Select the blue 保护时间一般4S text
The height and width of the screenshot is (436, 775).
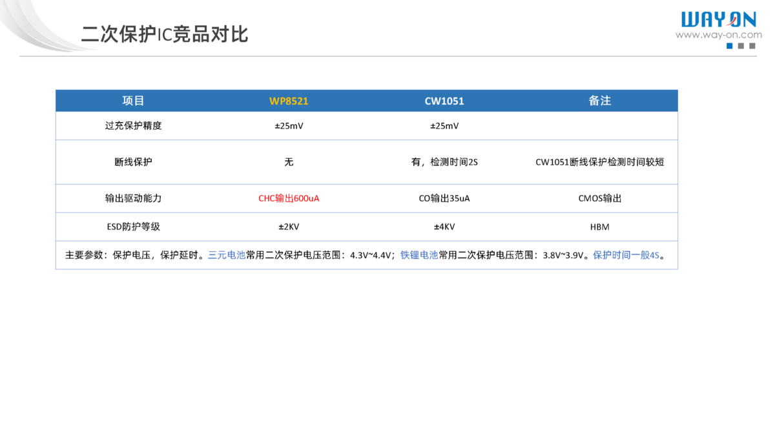pyautogui.click(x=626, y=255)
